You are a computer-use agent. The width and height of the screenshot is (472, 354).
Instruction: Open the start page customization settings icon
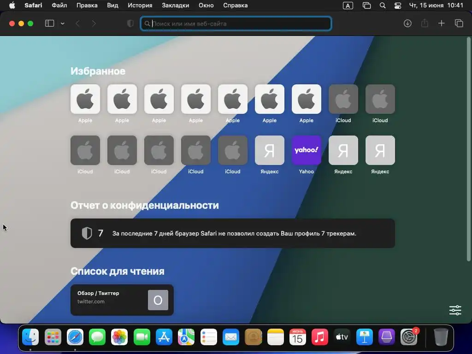pos(455,310)
